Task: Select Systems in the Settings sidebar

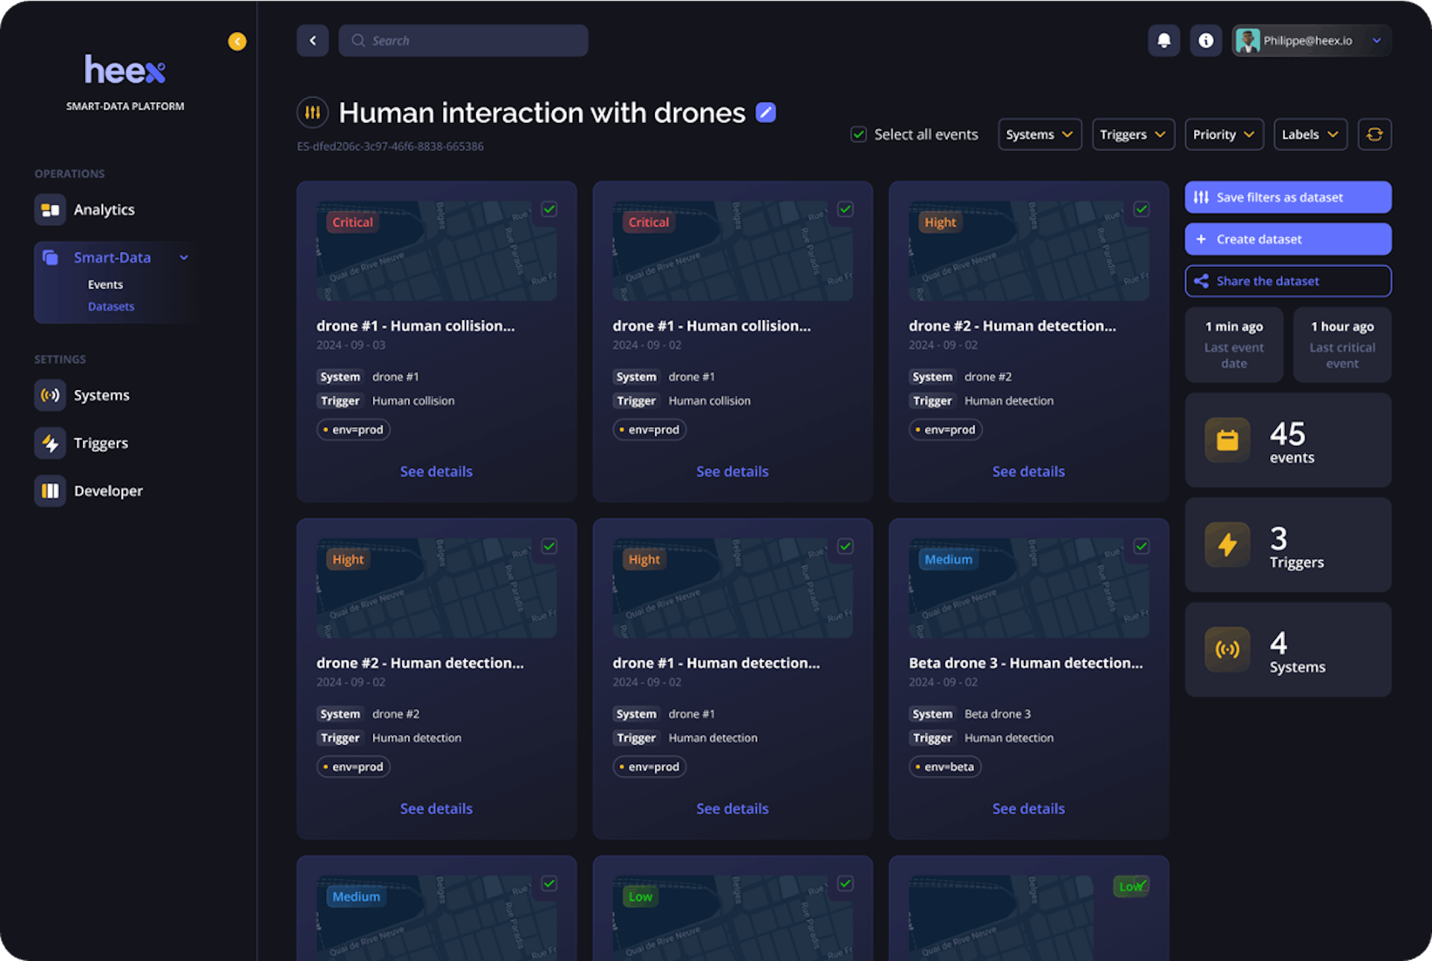Action: point(101,394)
